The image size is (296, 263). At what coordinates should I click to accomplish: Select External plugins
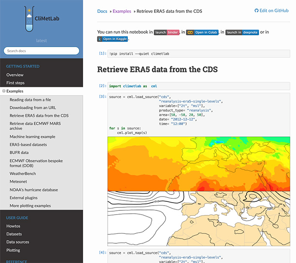point(24,198)
